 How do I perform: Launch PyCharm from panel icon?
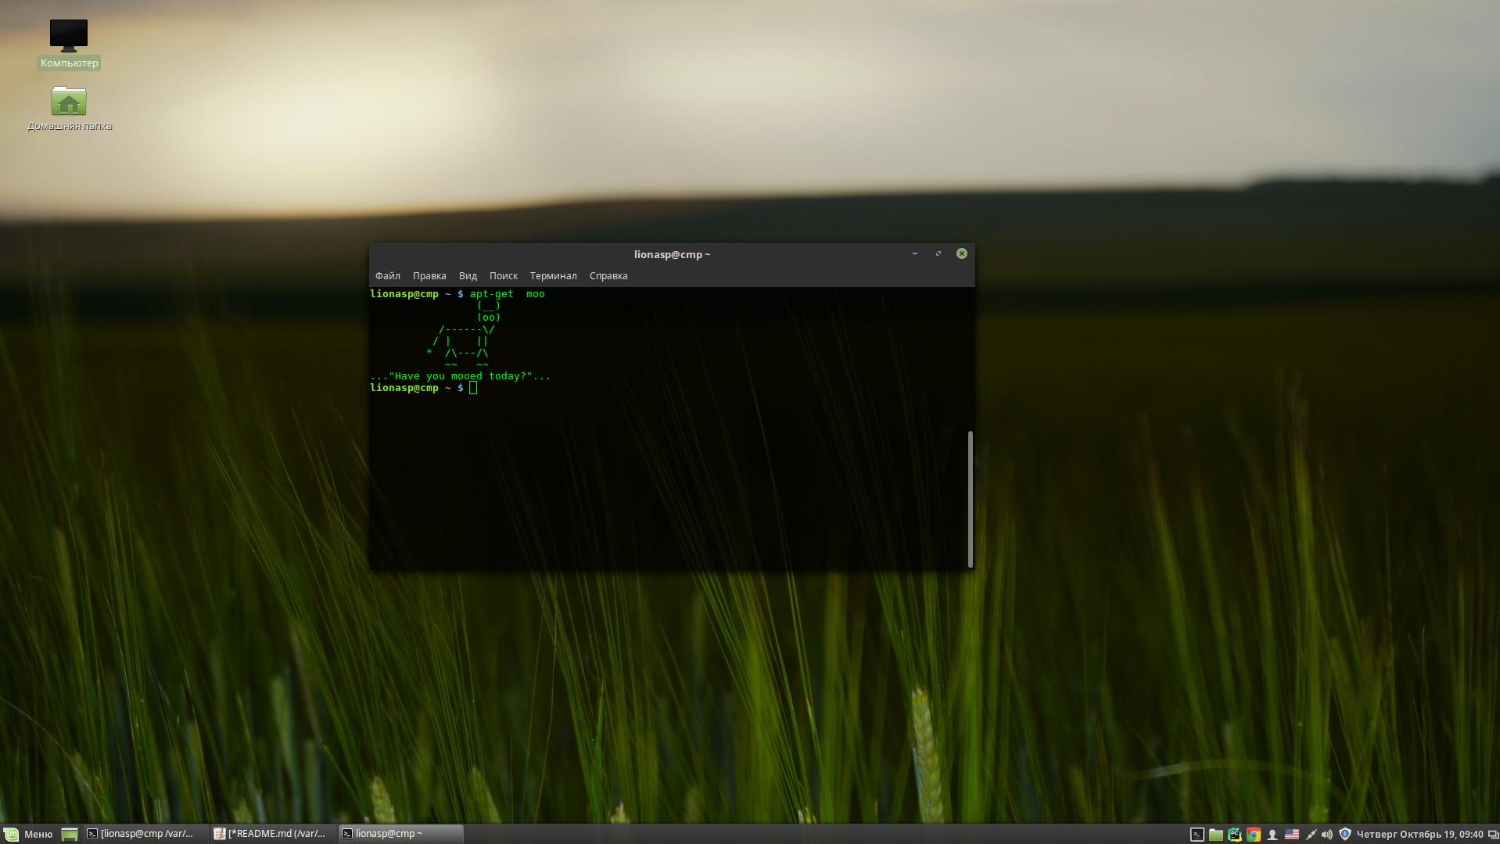(x=1234, y=835)
